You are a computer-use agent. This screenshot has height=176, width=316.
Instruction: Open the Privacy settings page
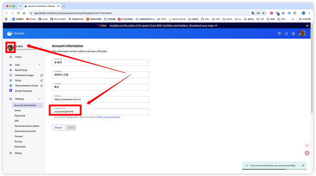click(x=18, y=142)
